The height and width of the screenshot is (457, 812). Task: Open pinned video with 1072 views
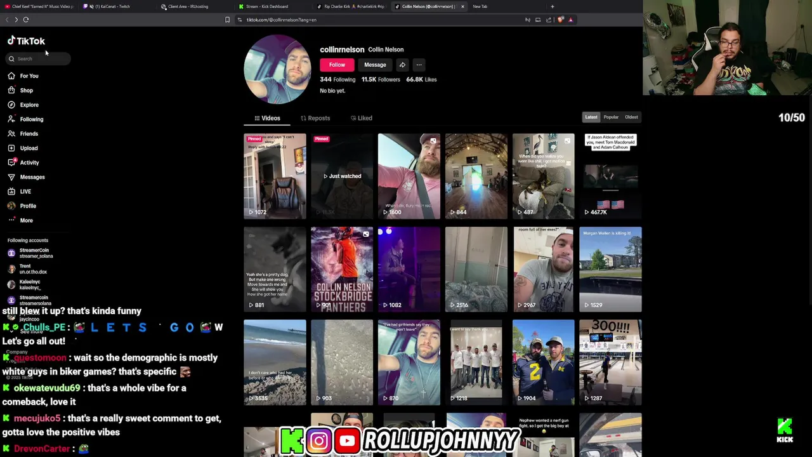tap(275, 176)
